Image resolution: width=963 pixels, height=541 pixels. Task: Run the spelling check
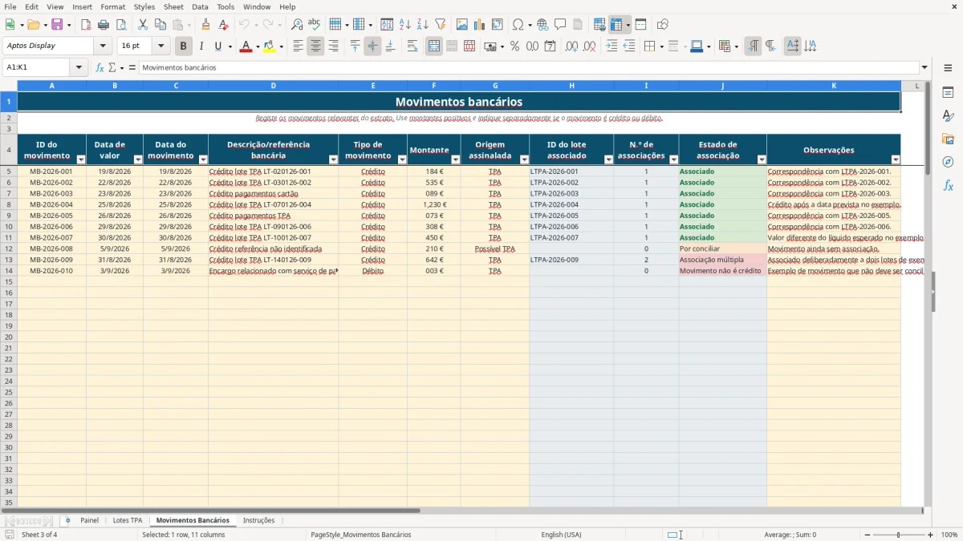click(x=314, y=25)
